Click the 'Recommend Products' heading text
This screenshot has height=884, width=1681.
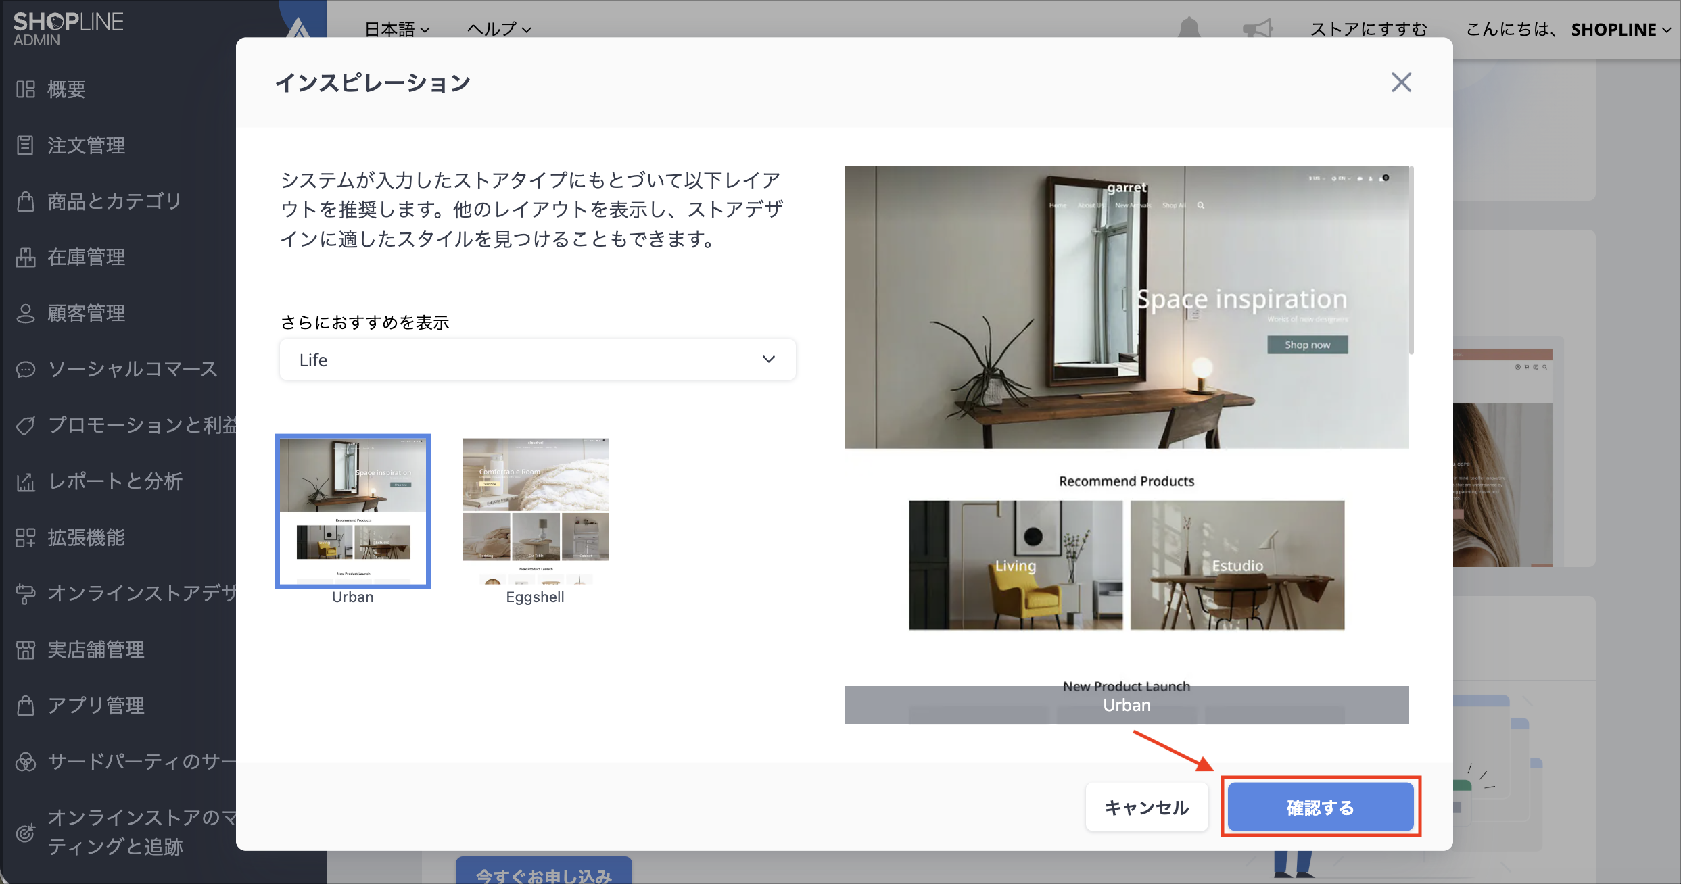(1127, 481)
